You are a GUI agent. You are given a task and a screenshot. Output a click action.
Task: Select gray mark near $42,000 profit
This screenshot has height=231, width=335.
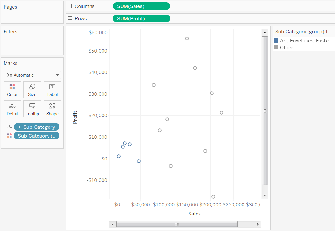pos(195,68)
